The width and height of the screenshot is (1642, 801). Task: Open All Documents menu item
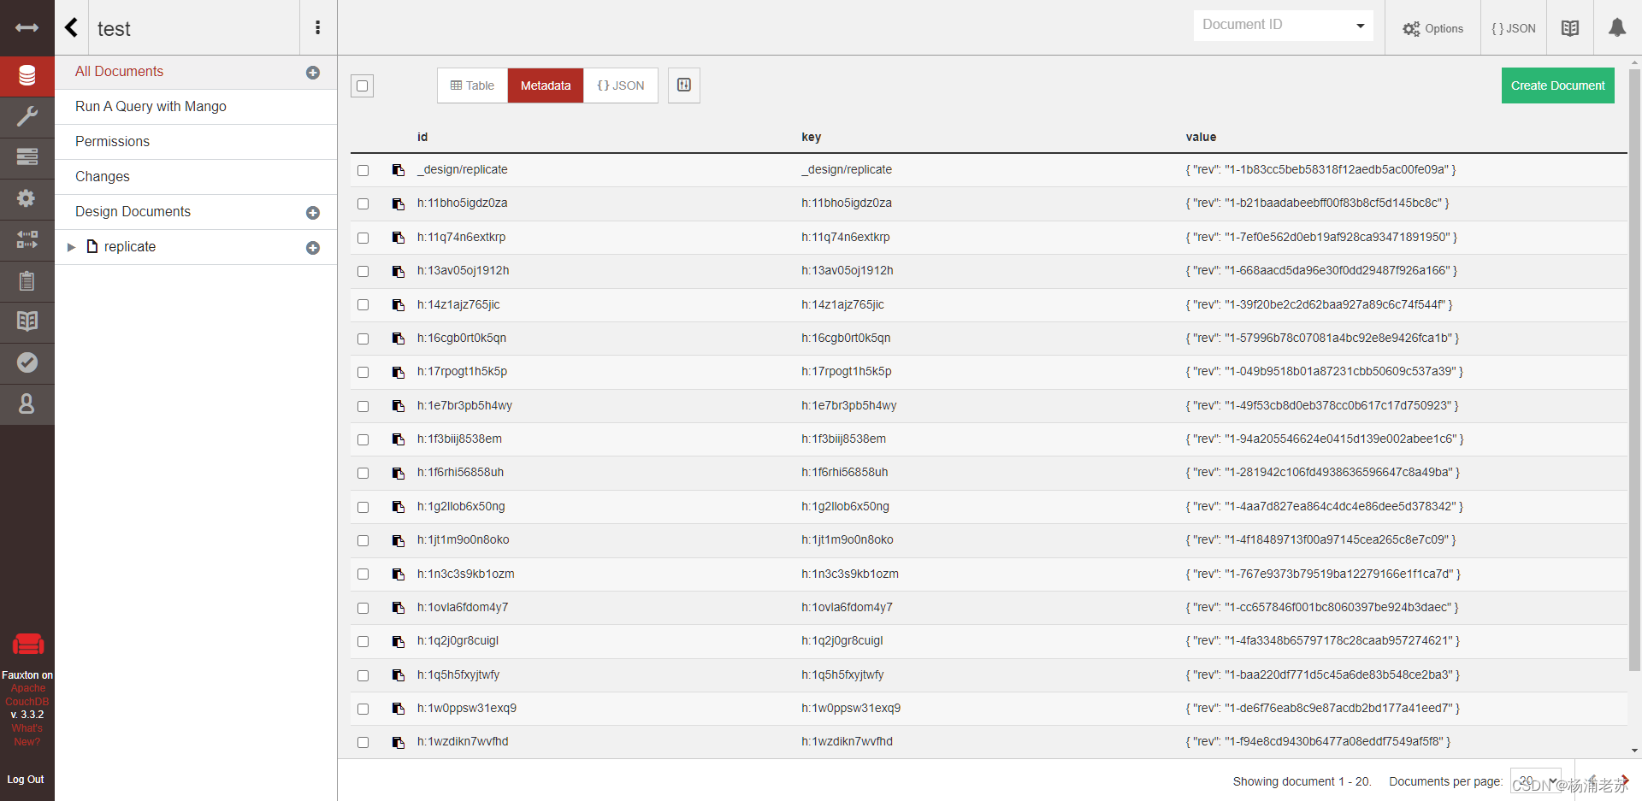(119, 72)
